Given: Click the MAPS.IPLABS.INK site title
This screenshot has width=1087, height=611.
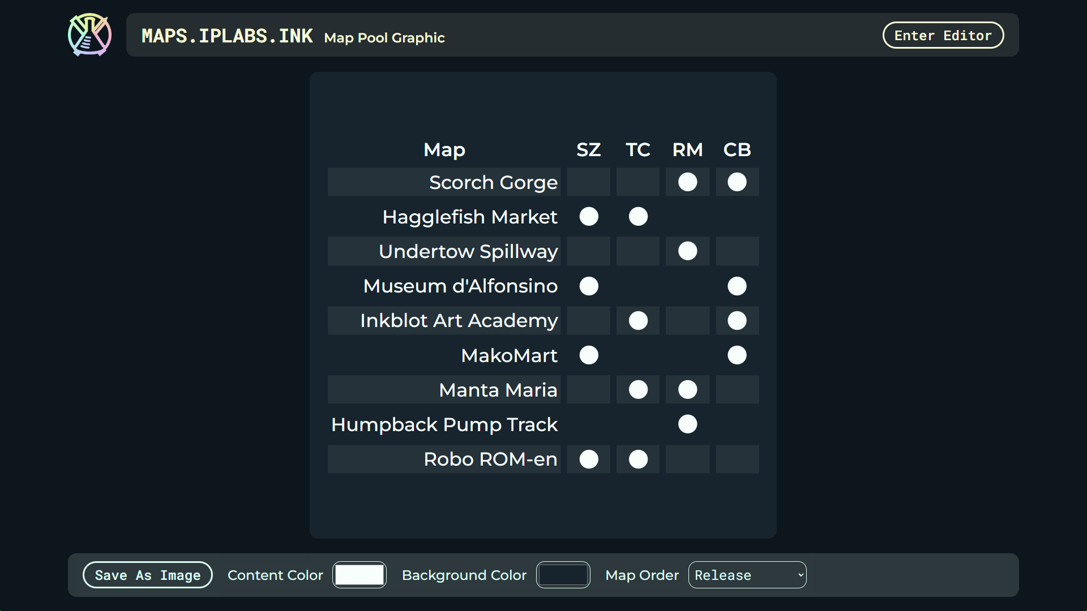Looking at the screenshot, I should point(227,36).
